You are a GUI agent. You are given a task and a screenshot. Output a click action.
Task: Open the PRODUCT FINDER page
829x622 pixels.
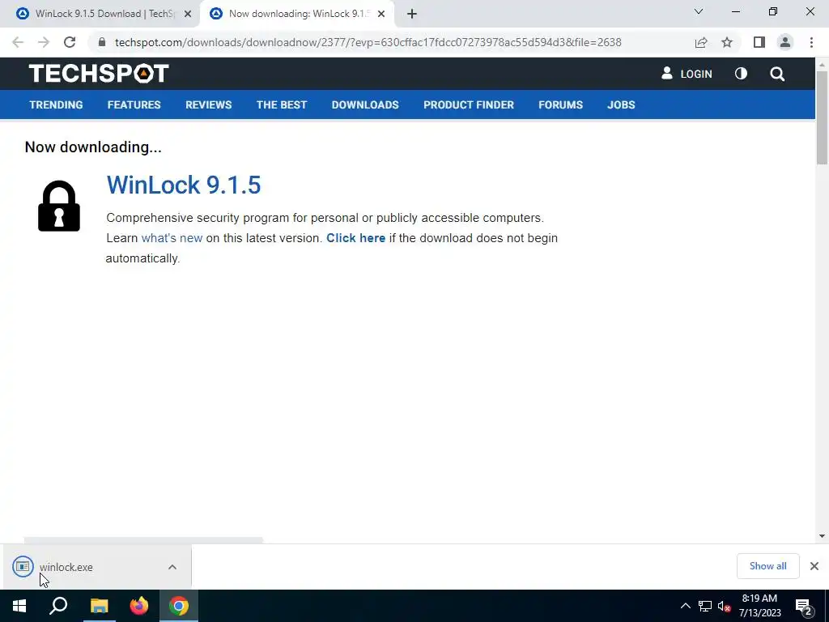469,104
